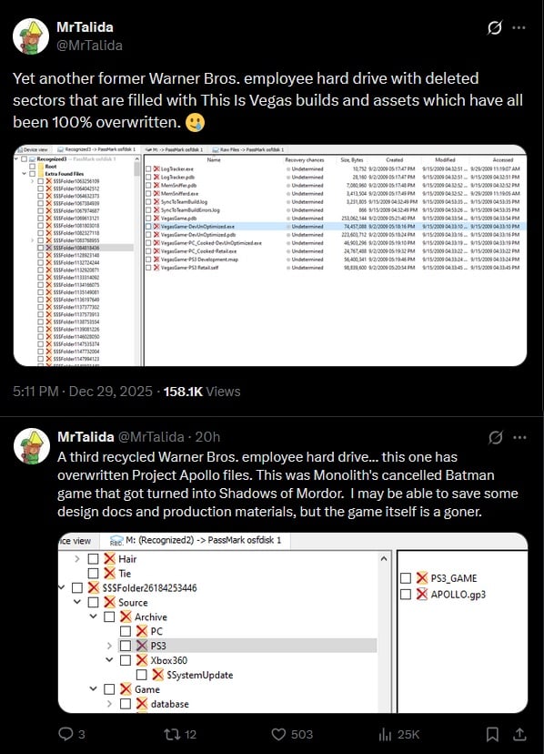
Task: Click the tree scrollbar up arrow in the second screenshot
Action: point(384,559)
